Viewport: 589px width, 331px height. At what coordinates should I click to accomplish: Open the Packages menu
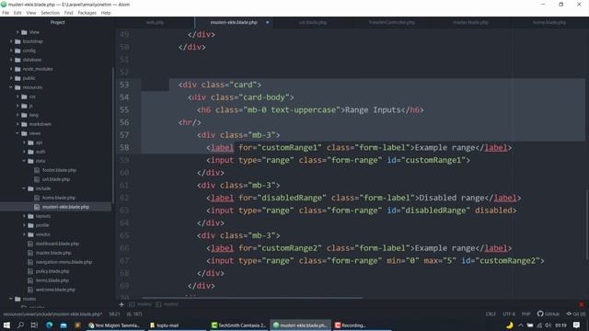click(x=87, y=13)
